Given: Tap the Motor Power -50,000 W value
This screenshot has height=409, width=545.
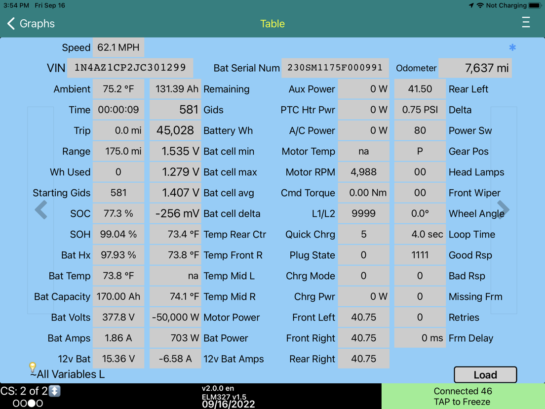Looking at the screenshot, I should (x=176, y=317).
